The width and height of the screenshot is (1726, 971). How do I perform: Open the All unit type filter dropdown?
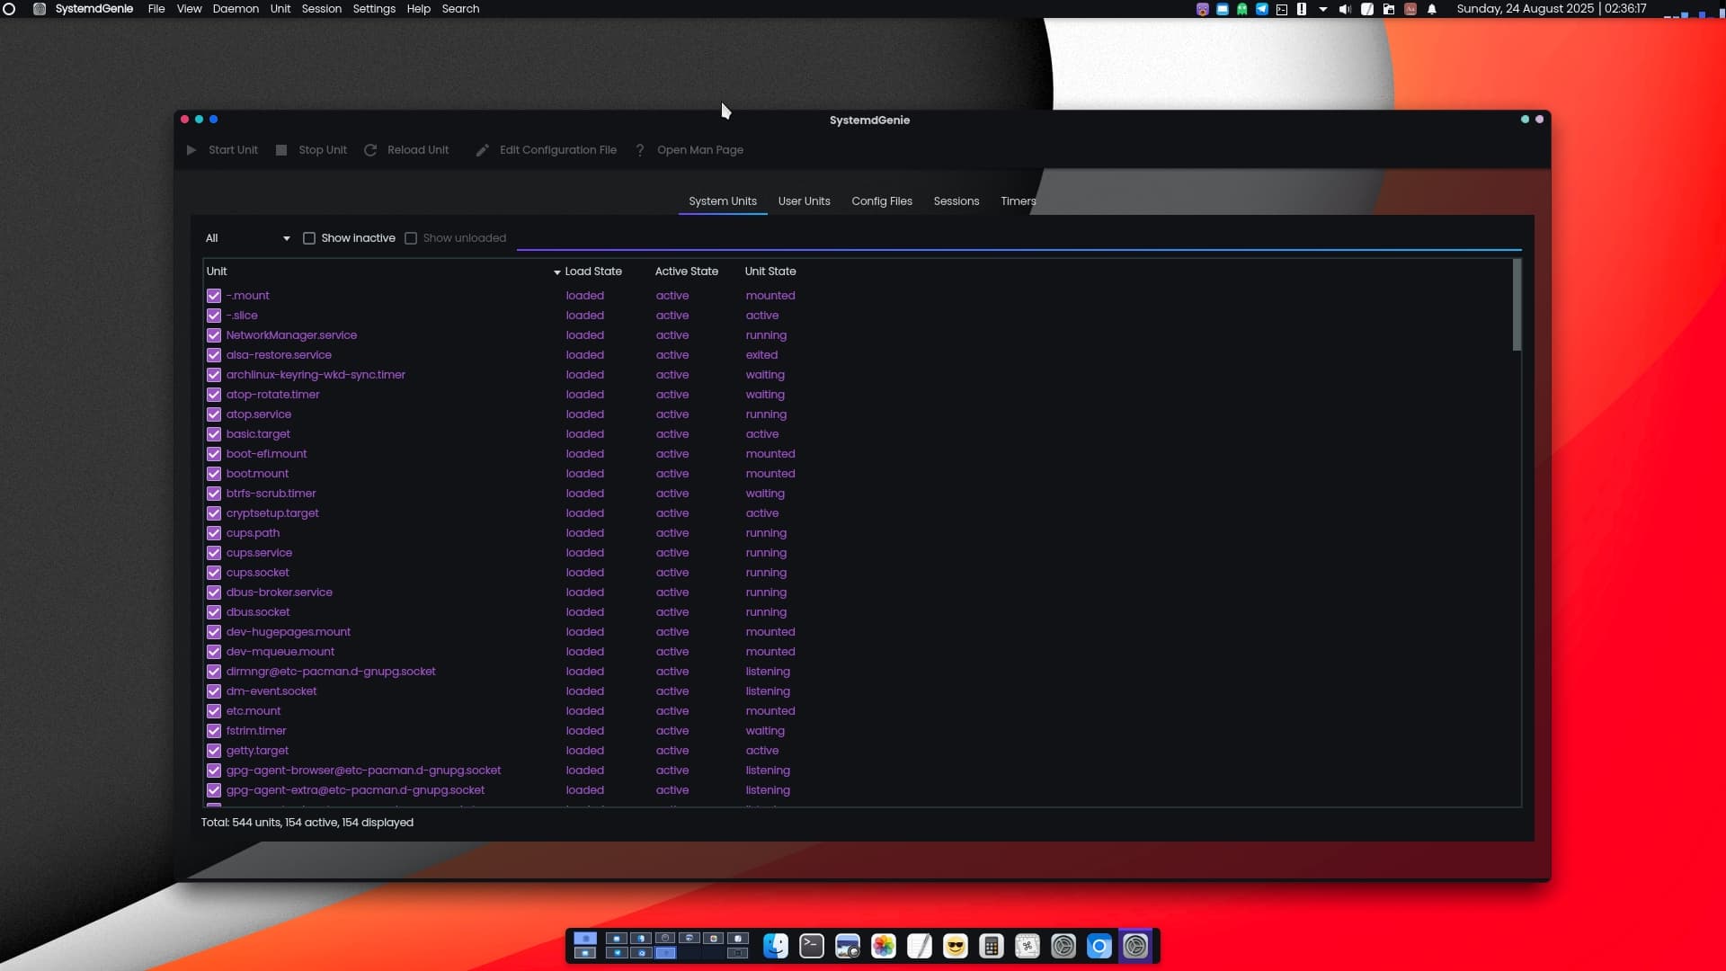(247, 238)
